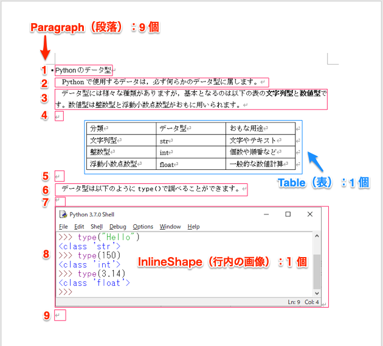Click the table header cell 'データ型'
The width and height of the screenshot is (383, 346).
[191, 128]
